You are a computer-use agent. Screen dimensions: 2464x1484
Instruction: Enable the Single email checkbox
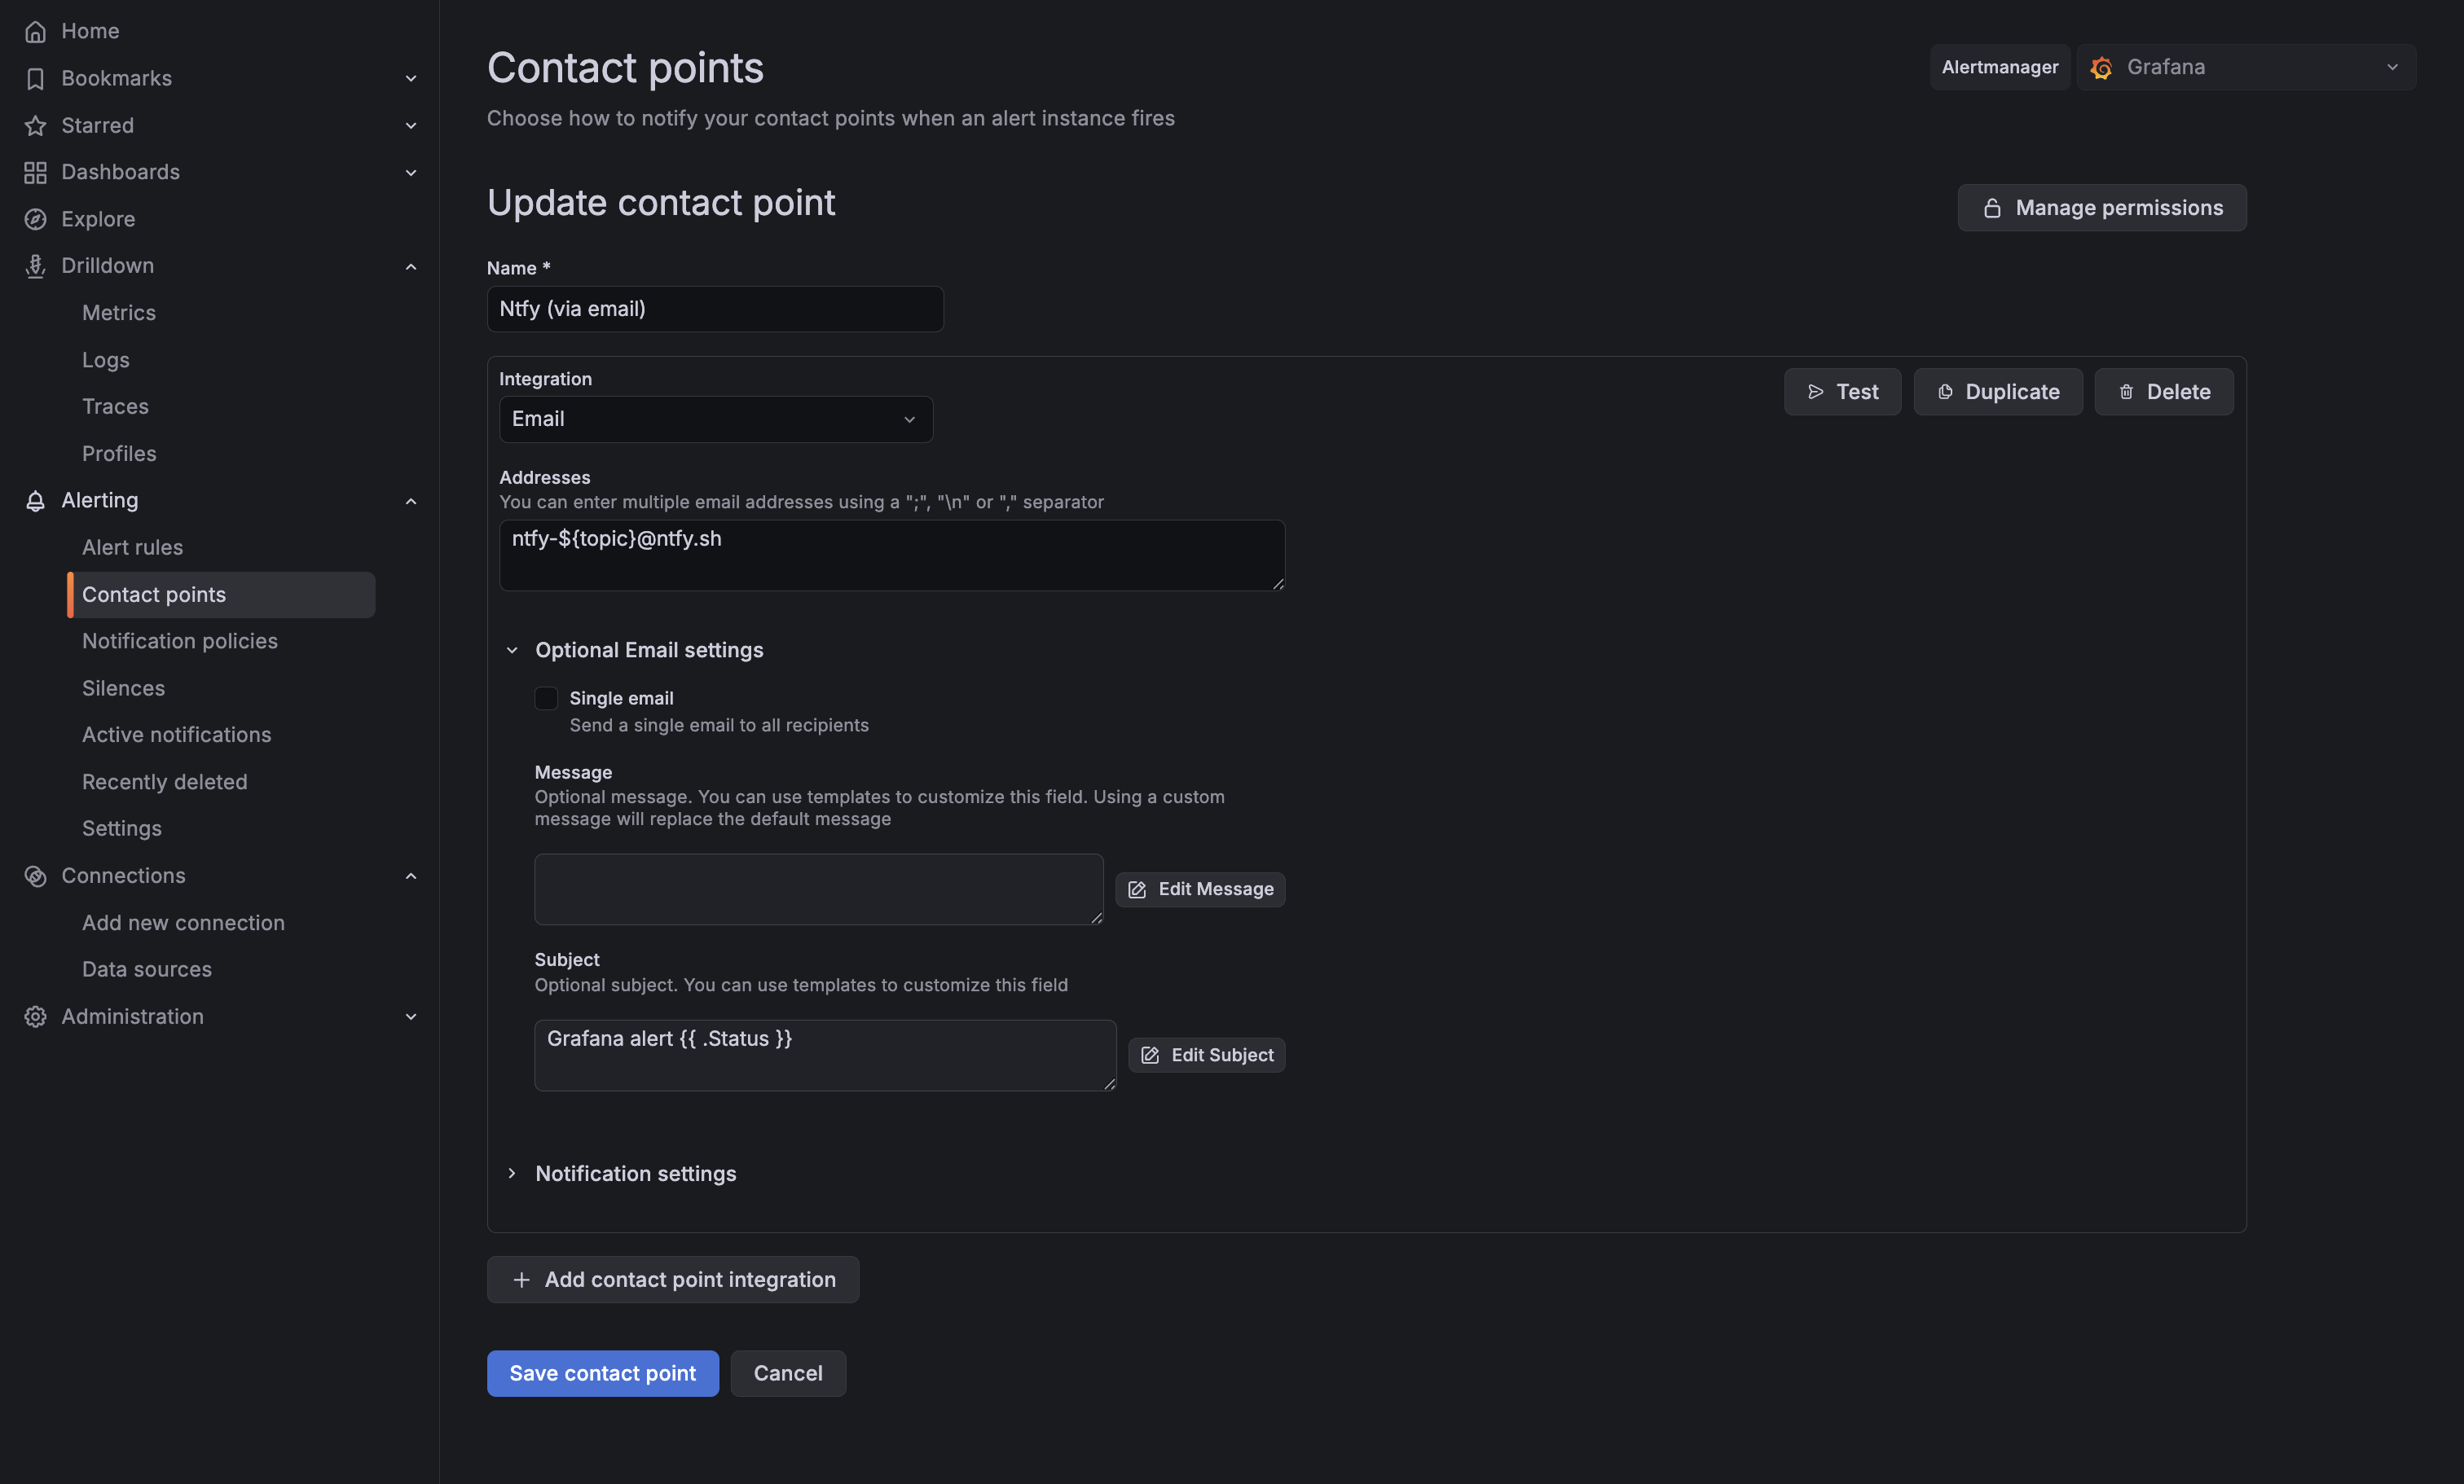coord(546,699)
